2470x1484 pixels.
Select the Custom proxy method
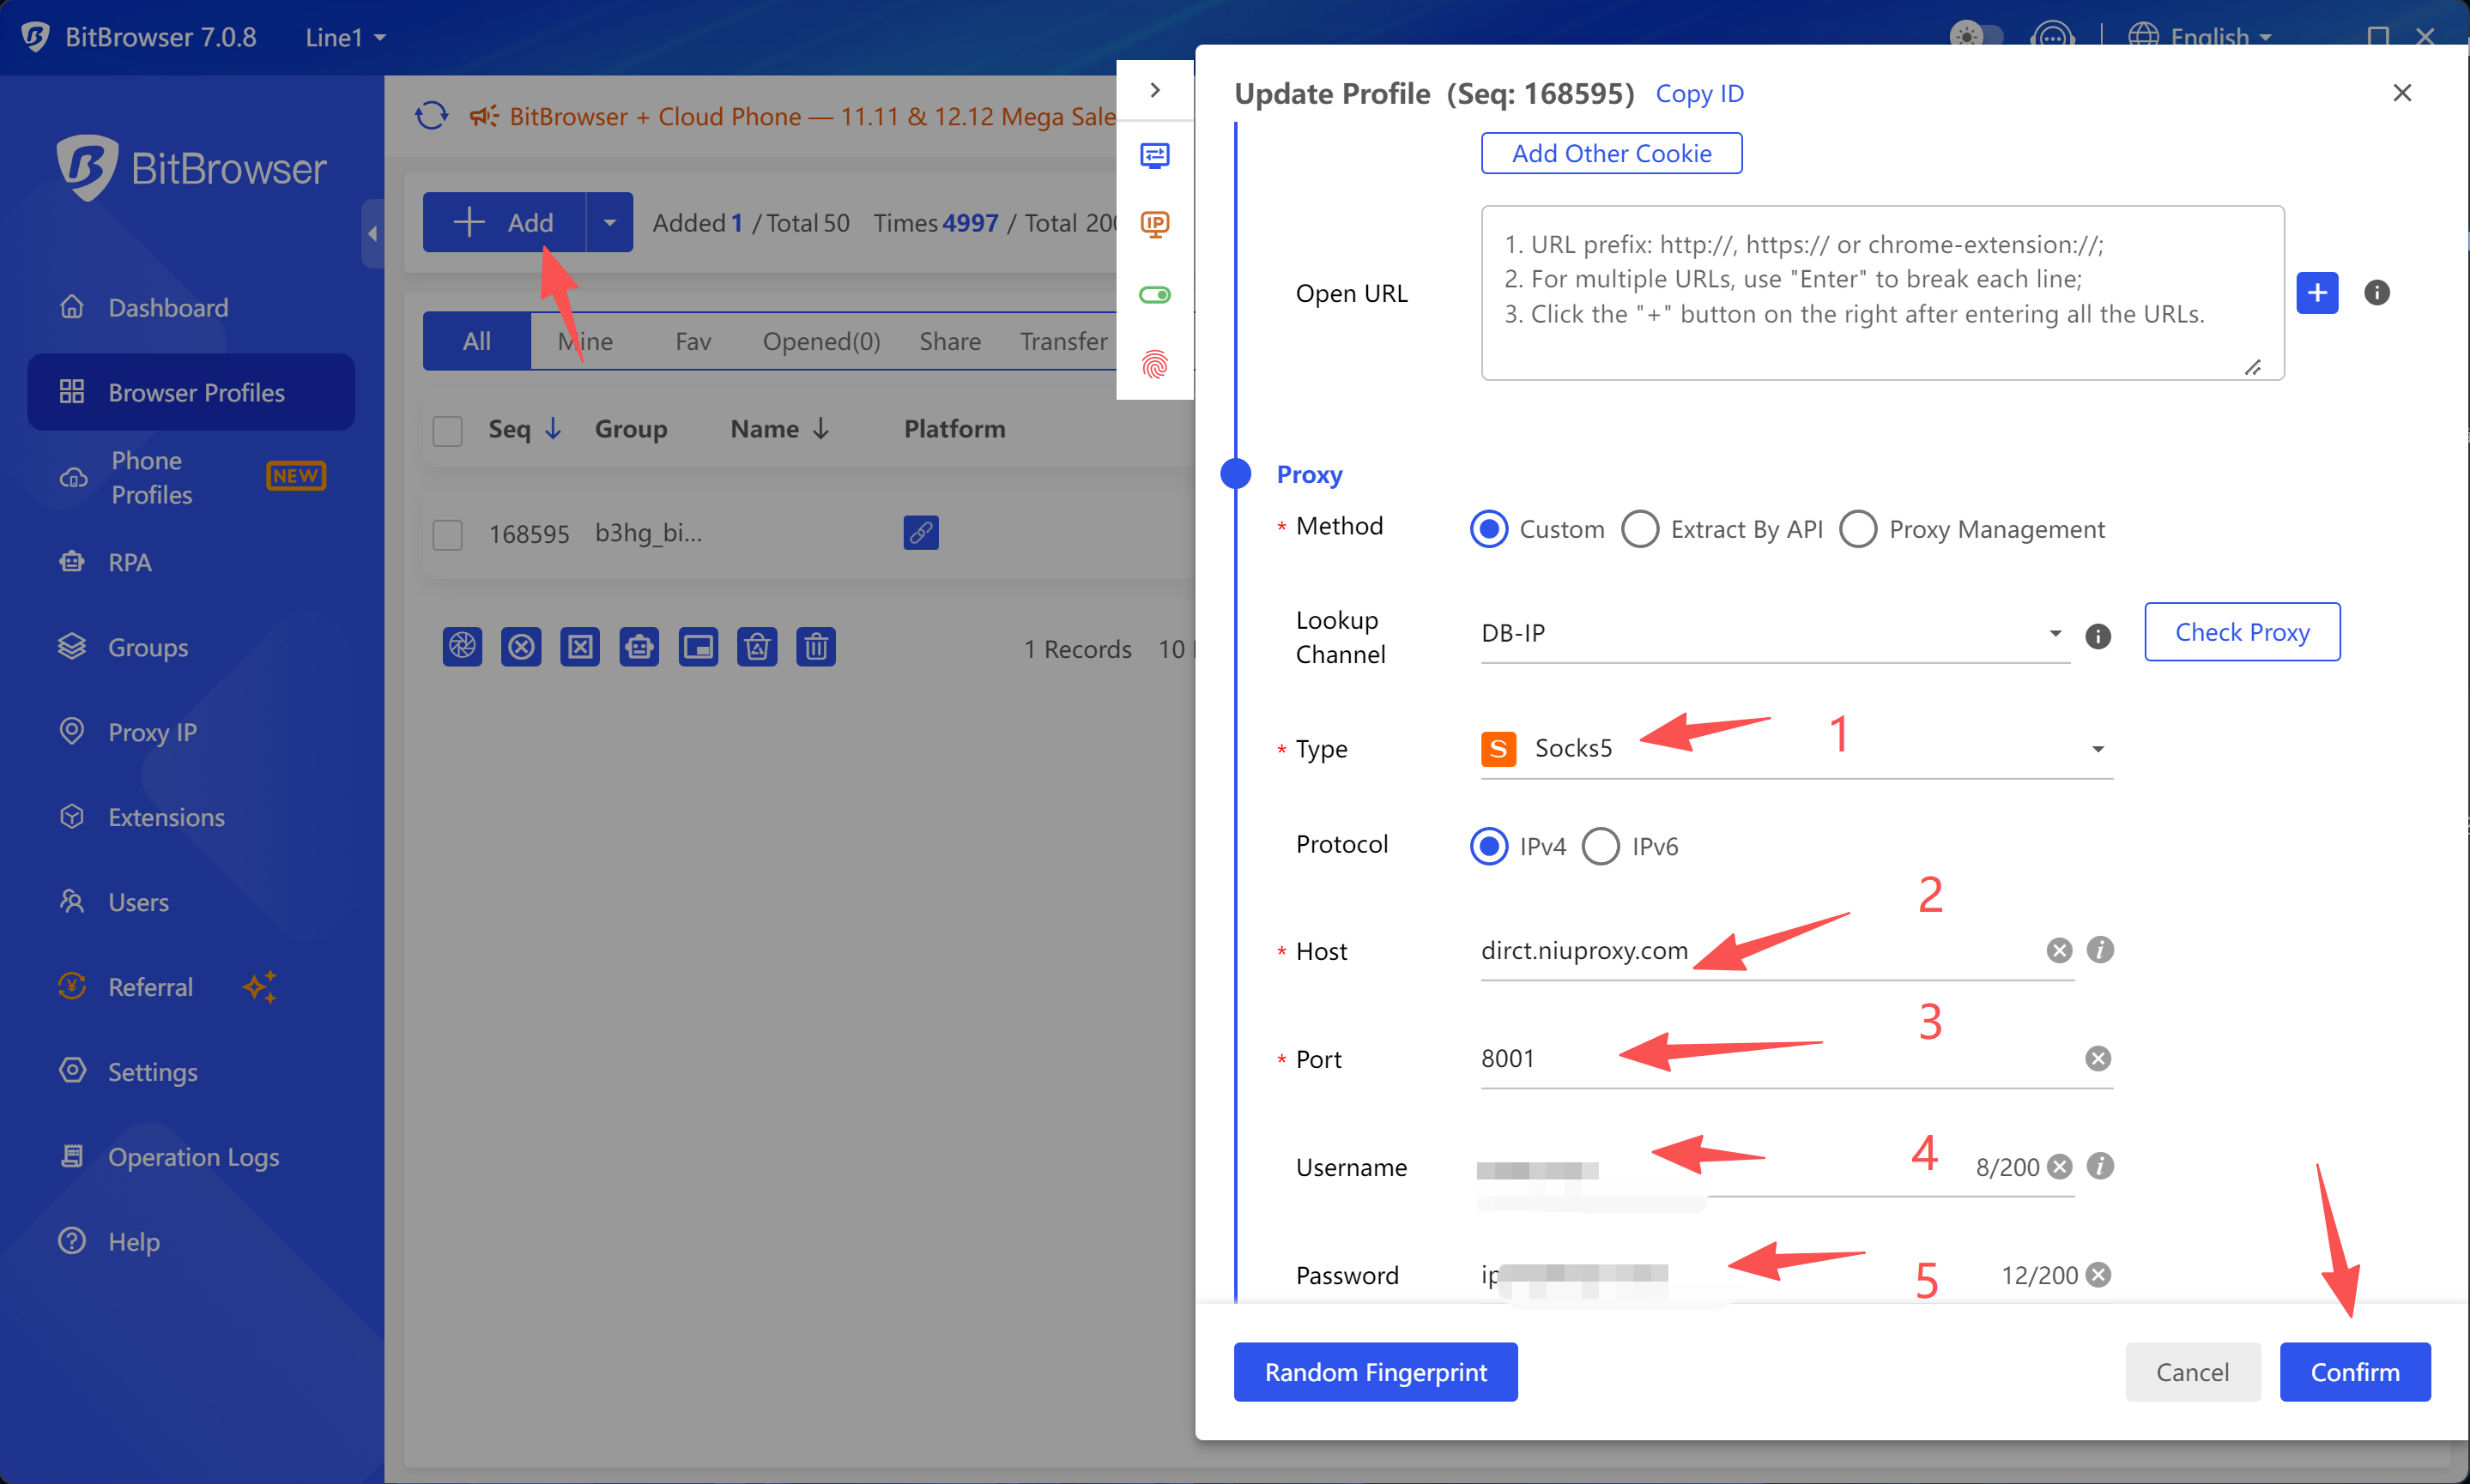1536,528
